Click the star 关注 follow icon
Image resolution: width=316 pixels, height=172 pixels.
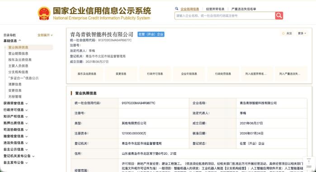283,33
